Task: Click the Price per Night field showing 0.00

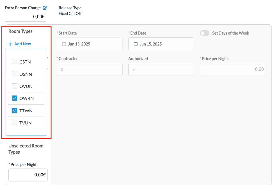Action: click(233, 69)
